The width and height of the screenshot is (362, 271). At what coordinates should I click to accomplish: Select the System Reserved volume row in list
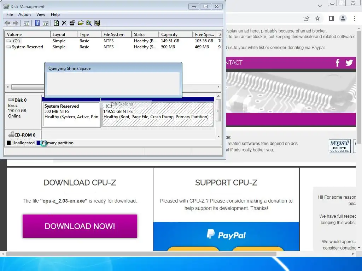coord(113,47)
